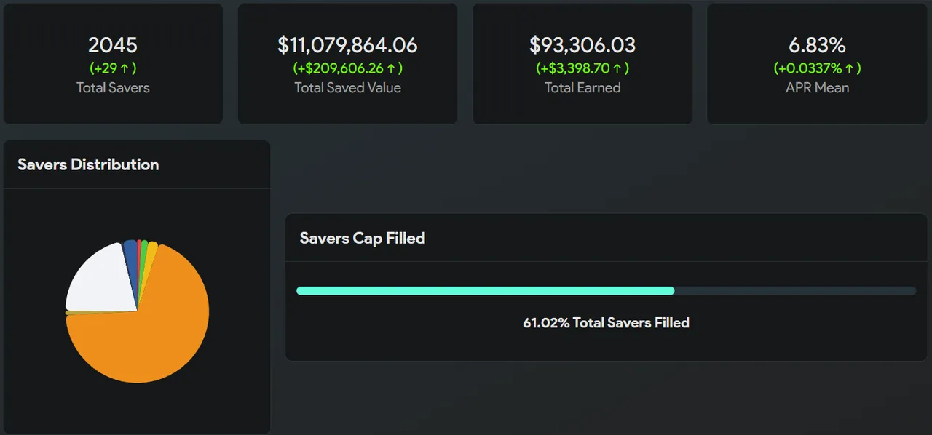Click the 2045 Total Savers value
Viewport: 932px width, 435px height.
tap(113, 45)
